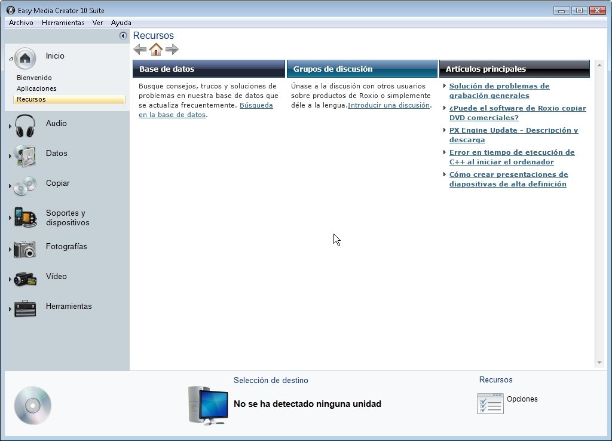The width and height of the screenshot is (612, 441).
Task: Open the Roxio copiar DVD comerciales link
Action: [518, 113]
